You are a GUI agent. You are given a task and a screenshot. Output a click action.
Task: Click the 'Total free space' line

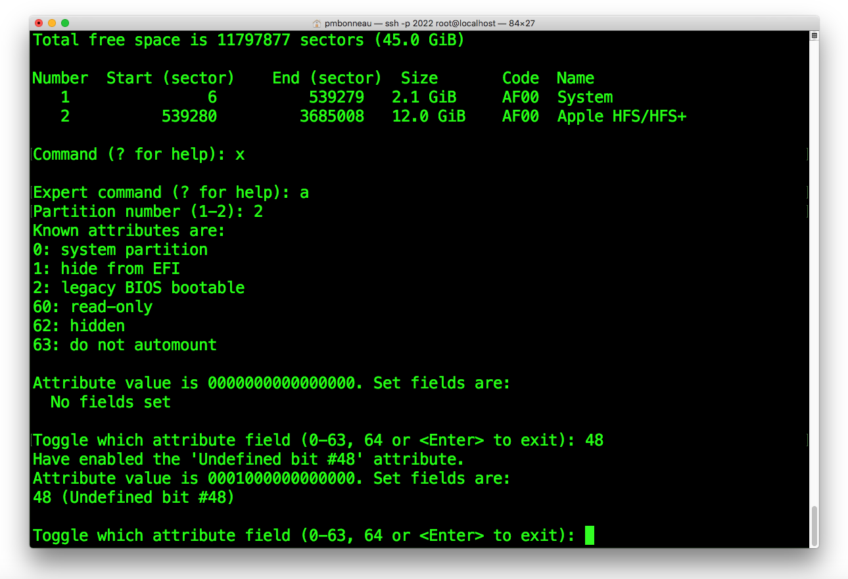click(x=248, y=40)
